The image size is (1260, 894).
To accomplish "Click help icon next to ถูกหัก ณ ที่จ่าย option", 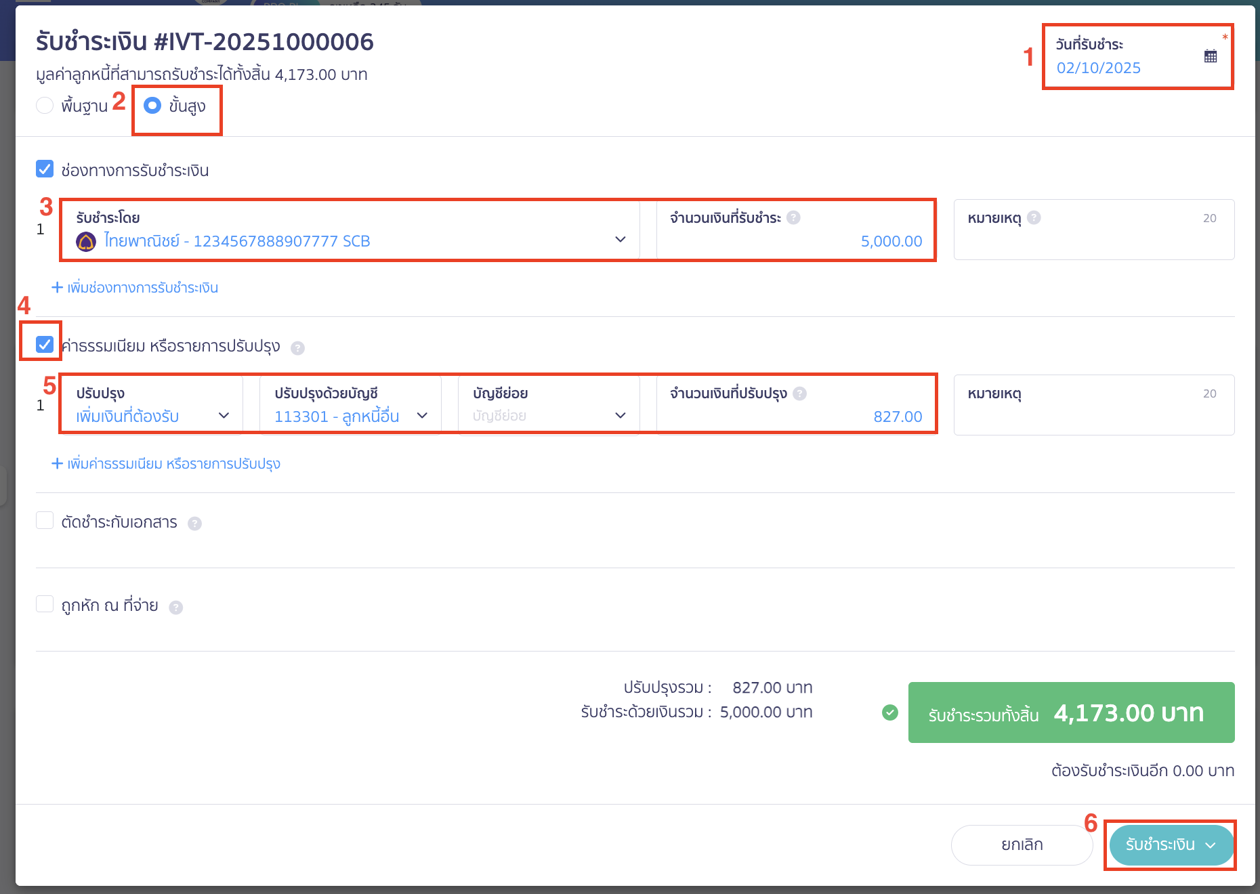I will coord(177,608).
